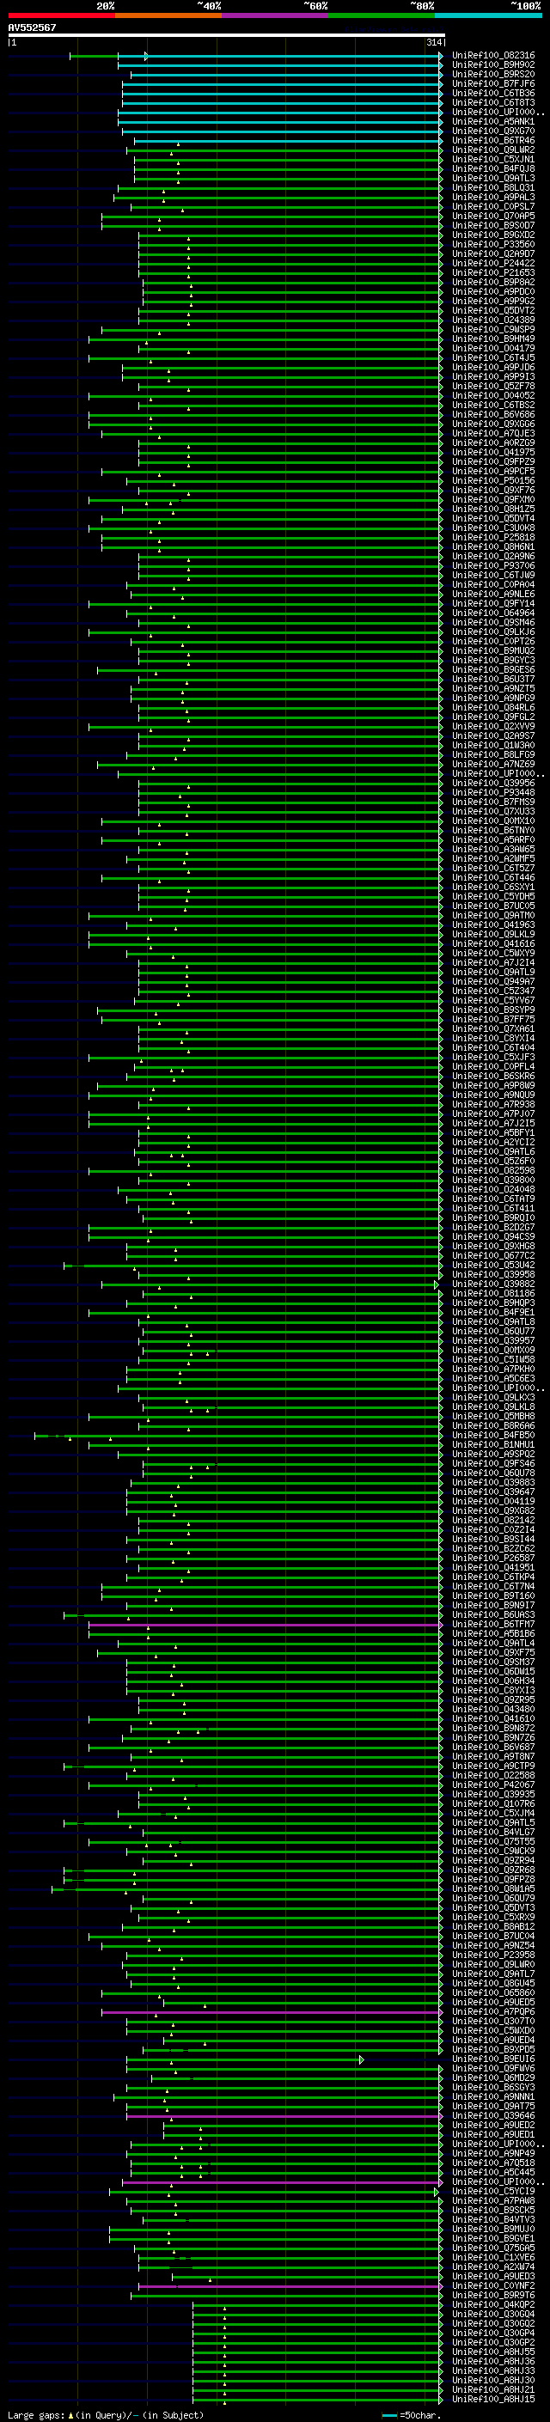Select label UniRef100_B4FB50
This screenshot has height=2422, width=550.
click(493, 1435)
